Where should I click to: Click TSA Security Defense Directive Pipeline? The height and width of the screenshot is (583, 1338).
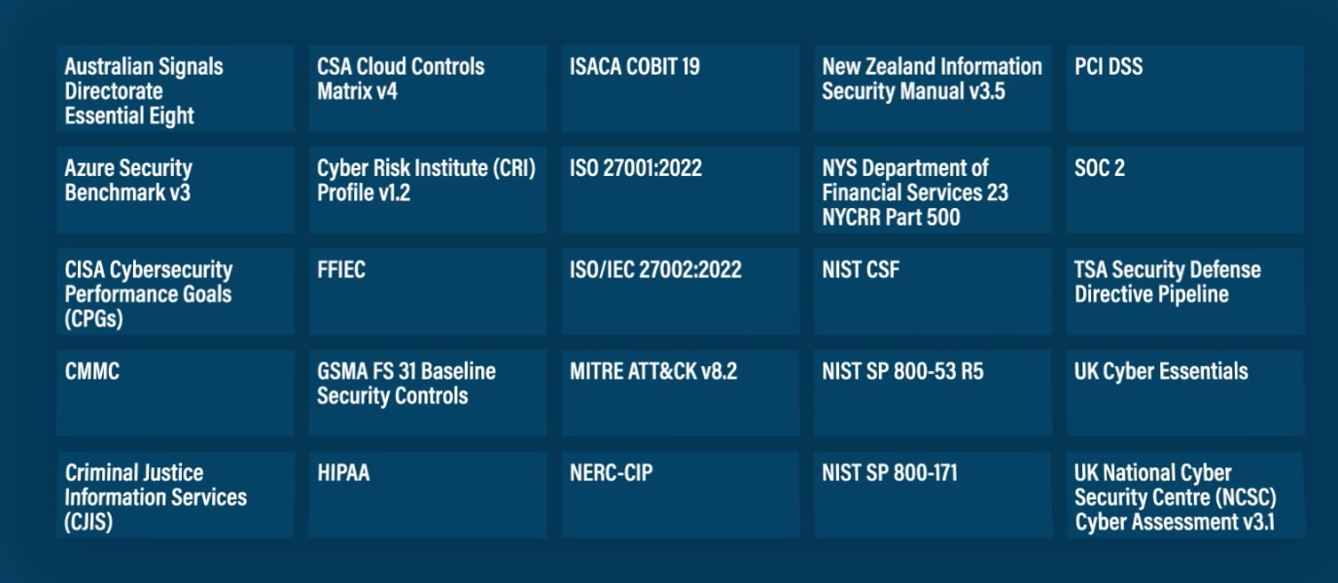pyautogui.click(x=1185, y=291)
